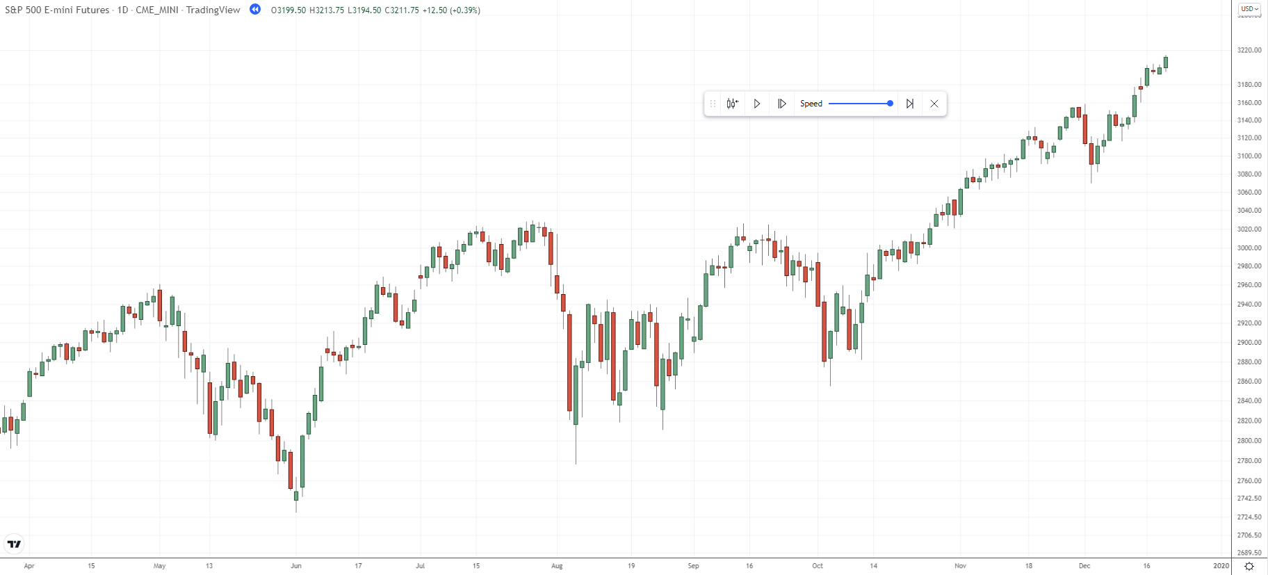This screenshot has height=575, width=1268.
Task: Click the TradingView logo in bottom corner
Action: click(14, 544)
